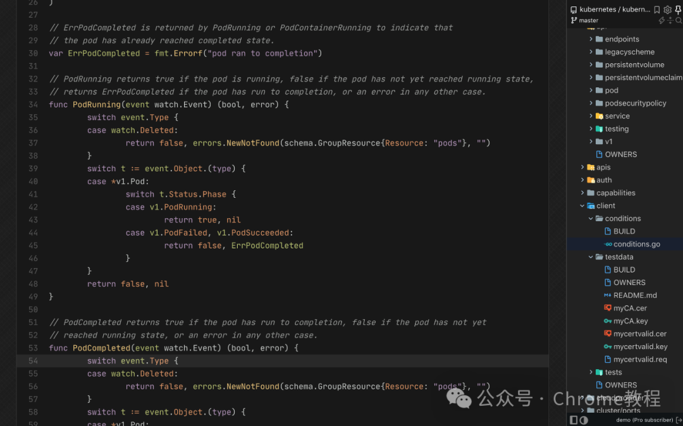Select the capabilities folder name

click(x=616, y=193)
